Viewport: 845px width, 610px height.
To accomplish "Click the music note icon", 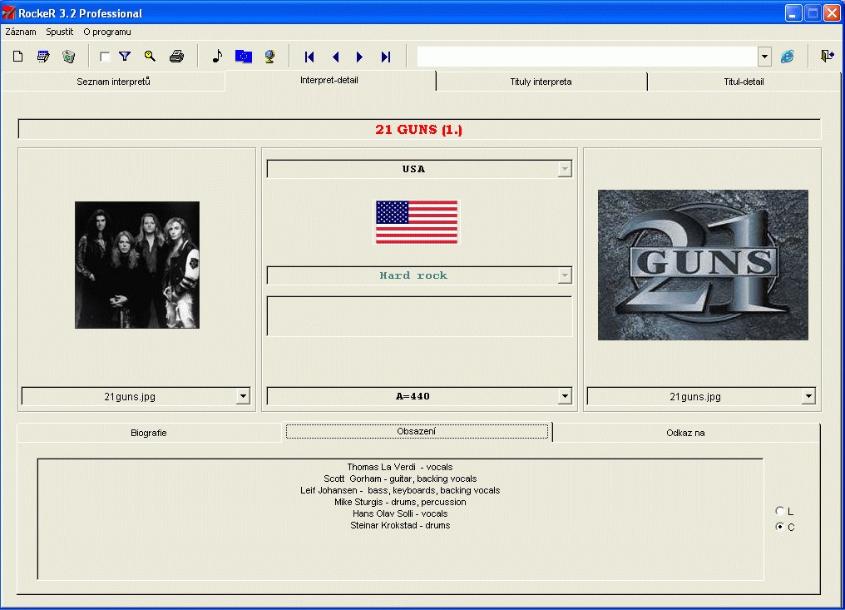I will click(217, 56).
